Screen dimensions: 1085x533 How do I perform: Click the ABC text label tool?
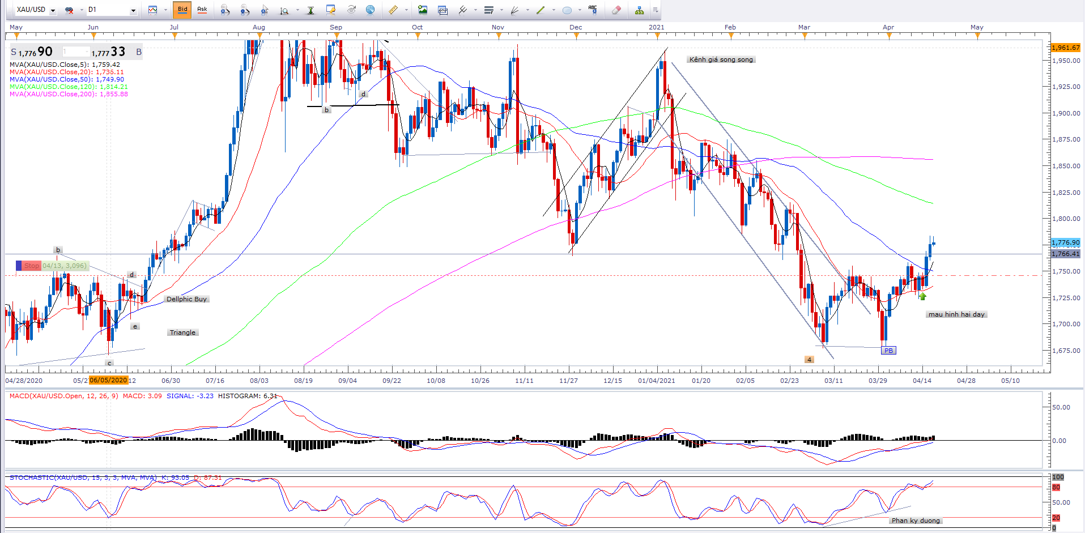593,9
